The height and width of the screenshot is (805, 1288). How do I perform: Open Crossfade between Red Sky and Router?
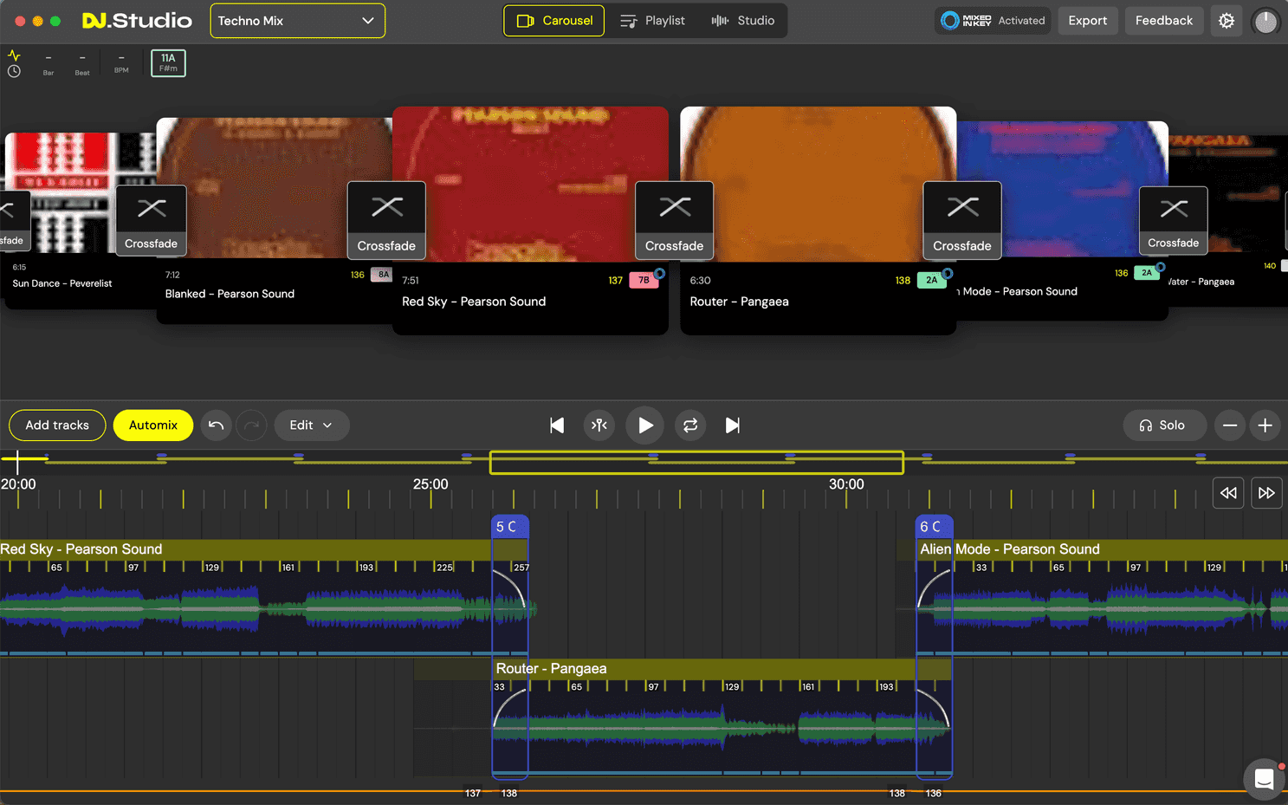[674, 220]
